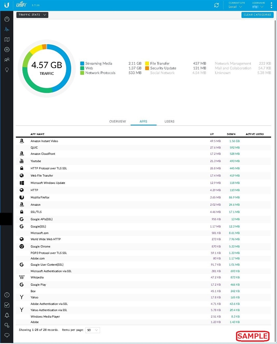Image resolution: width=277 pixels, height=344 pixels.
Task: Click the Clear Categories button
Action: [258, 15]
